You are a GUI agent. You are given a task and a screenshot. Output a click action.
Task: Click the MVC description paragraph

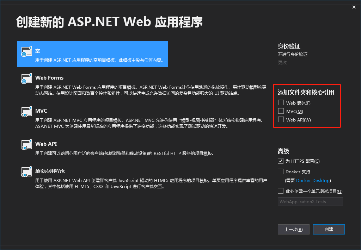click(x=149, y=123)
